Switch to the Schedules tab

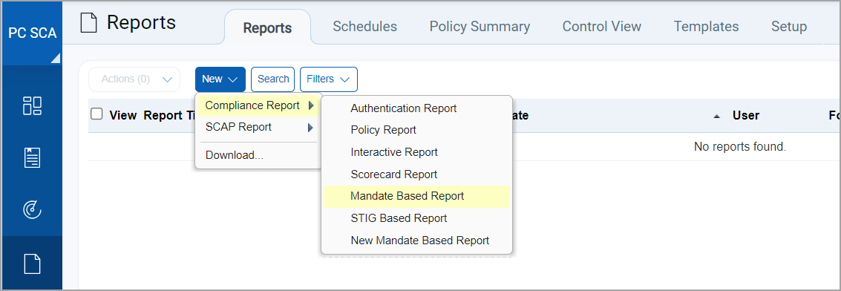(364, 27)
